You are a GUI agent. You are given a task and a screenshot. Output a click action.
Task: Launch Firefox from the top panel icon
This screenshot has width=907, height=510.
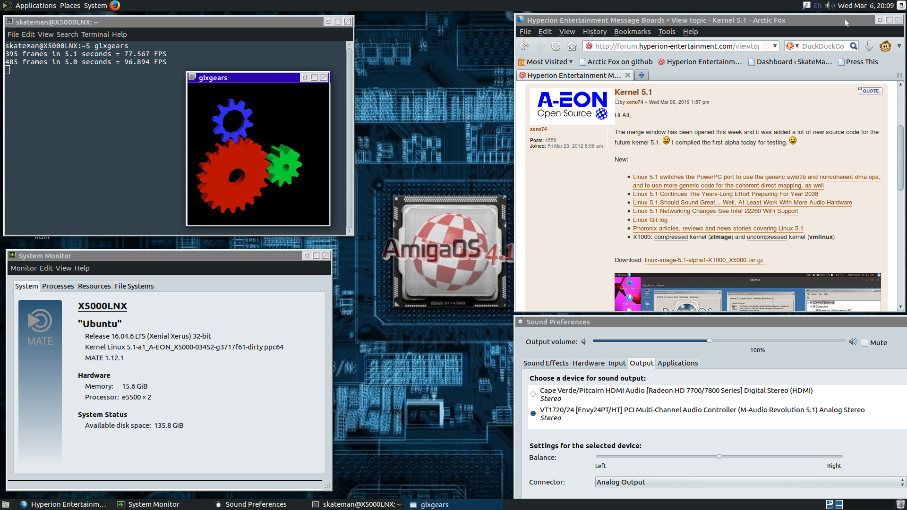[115, 6]
